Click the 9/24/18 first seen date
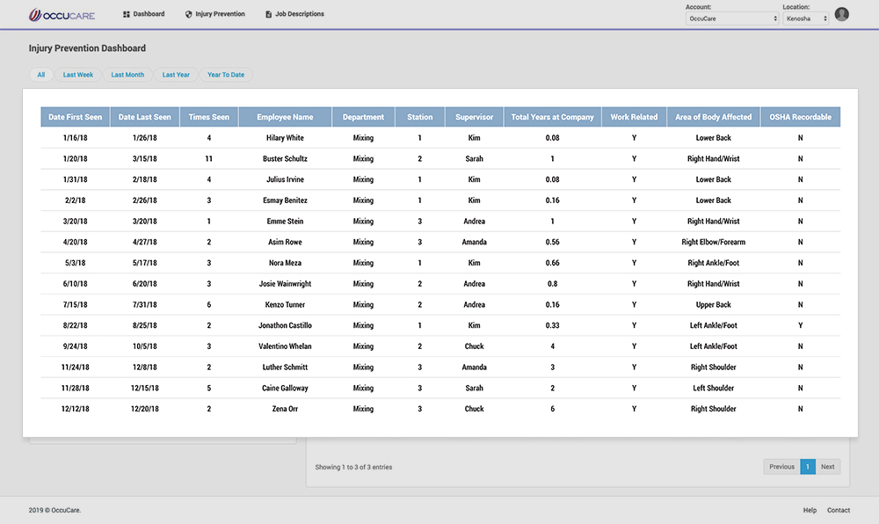879x524 pixels. click(75, 346)
